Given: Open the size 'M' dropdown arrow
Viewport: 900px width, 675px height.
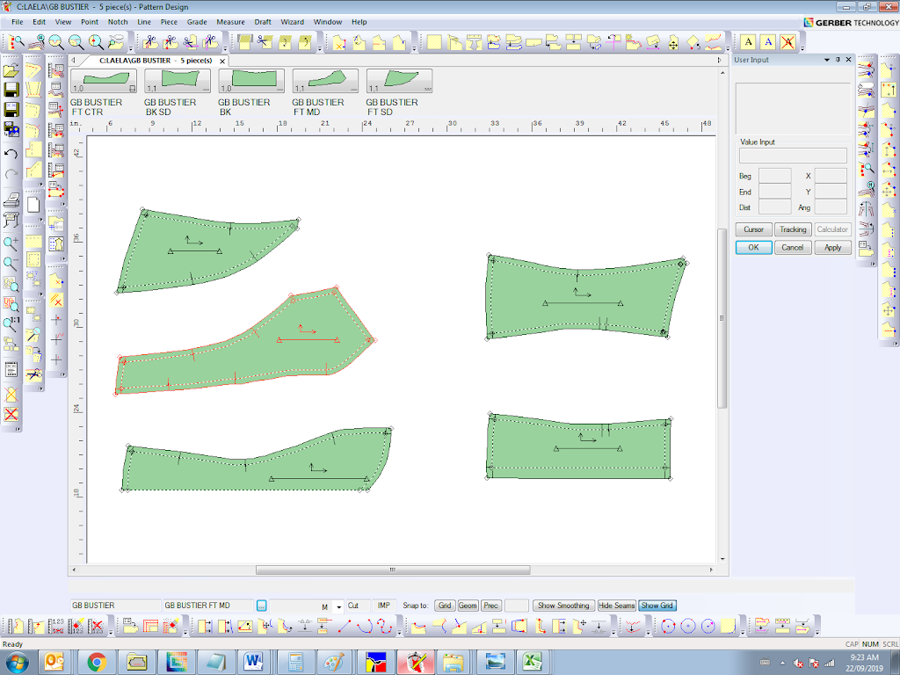Looking at the screenshot, I should tap(338, 606).
